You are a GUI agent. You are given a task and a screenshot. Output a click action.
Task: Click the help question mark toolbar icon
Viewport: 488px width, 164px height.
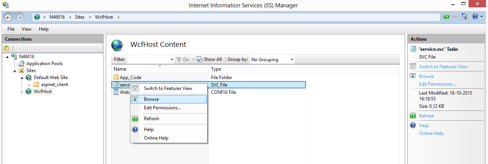point(475,17)
